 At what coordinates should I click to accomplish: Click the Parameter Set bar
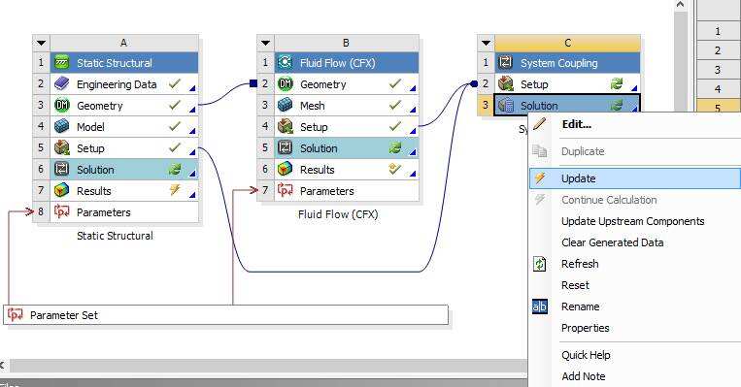click(226, 315)
